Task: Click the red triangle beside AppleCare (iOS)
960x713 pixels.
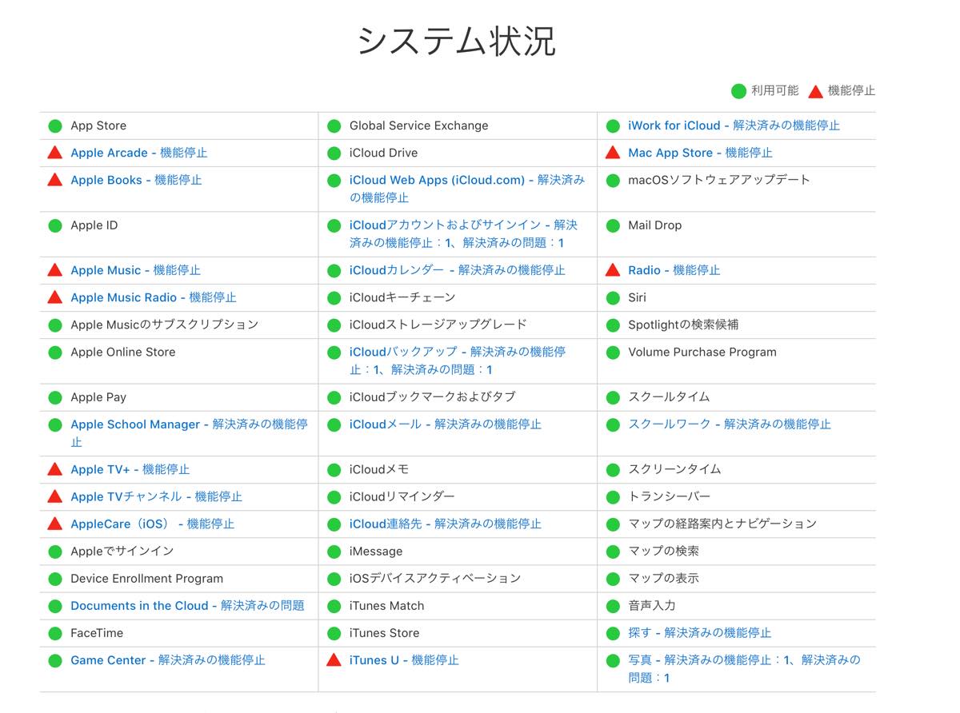Action: 54,523
